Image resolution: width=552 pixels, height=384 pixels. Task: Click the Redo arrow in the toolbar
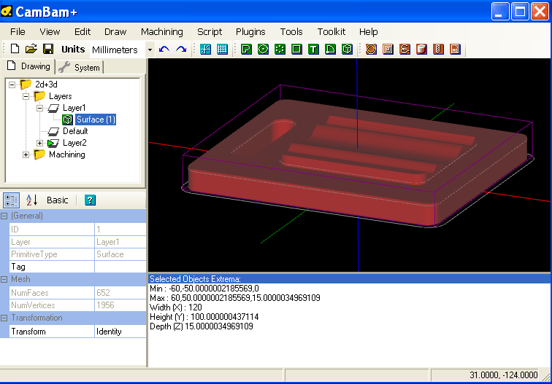tap(181, 49)
